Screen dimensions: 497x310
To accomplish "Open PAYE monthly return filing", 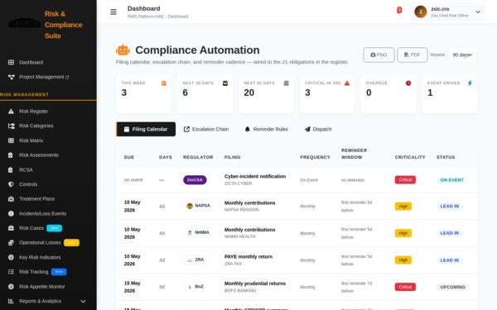I will coord(248,257).
